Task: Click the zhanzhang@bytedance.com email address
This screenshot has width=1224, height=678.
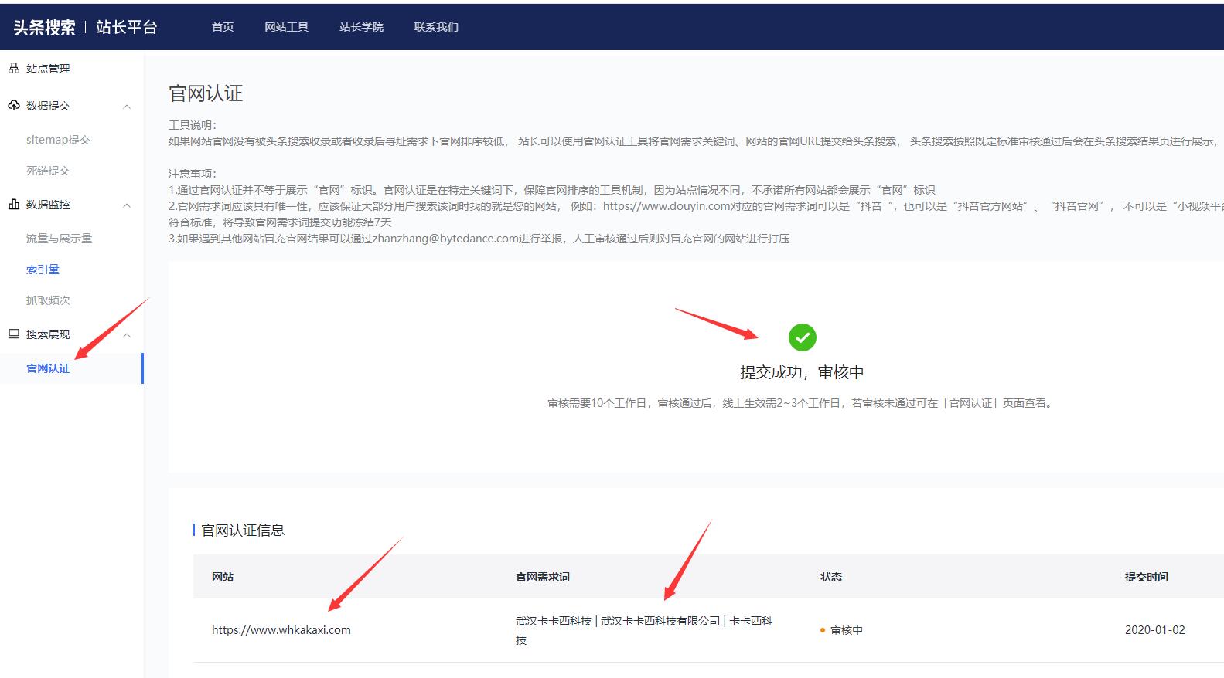Action: 445,239
